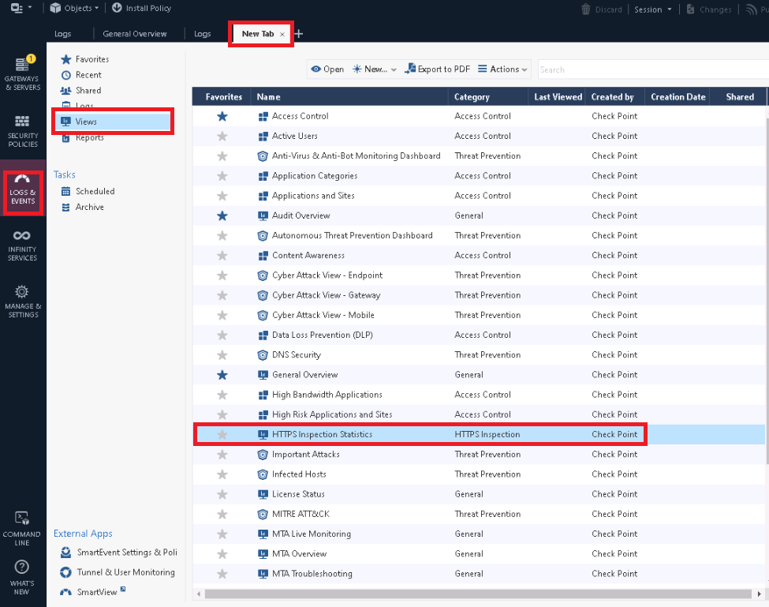Open the application main menu icon
This screenshot has height=607, width=769.
(17, 8)
